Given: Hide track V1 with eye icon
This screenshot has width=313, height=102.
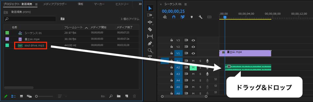Looking at the screenshot, I should pyautogui.click(x=193, y=53).
